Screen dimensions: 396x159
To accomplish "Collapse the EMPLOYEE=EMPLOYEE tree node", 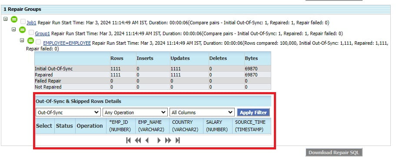I will [22, 40].
